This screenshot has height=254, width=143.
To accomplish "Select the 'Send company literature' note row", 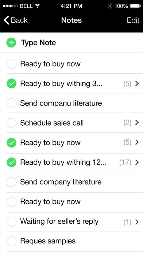I will 75,183.
